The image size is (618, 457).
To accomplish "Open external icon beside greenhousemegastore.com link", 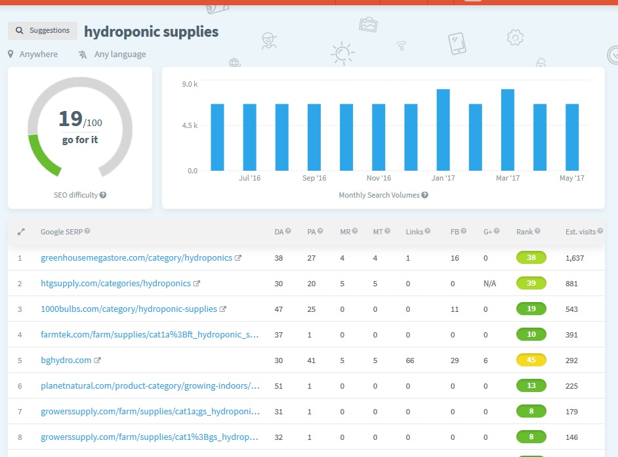I will click(x=238, y=258).
